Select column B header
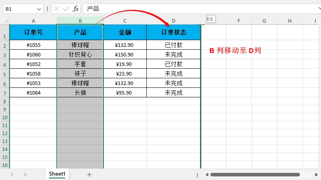 (80, 21)
